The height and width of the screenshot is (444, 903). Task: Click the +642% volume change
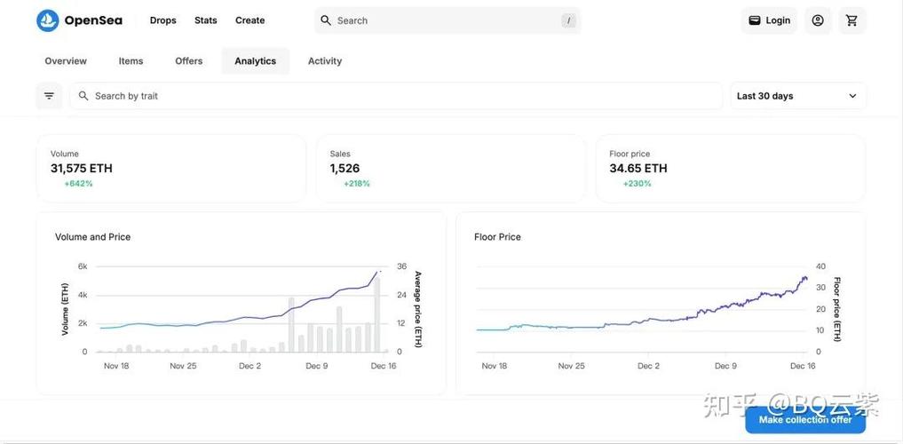click(78, 184)
